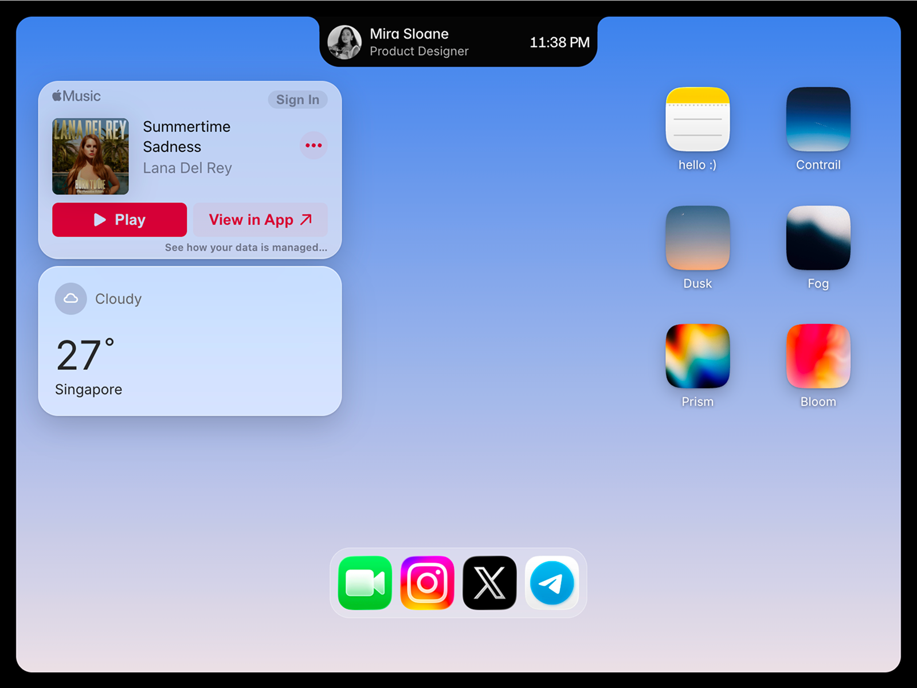Click the Product Designer subtitle
This screenshot has width=917, height=688.
tap(419, 52)
